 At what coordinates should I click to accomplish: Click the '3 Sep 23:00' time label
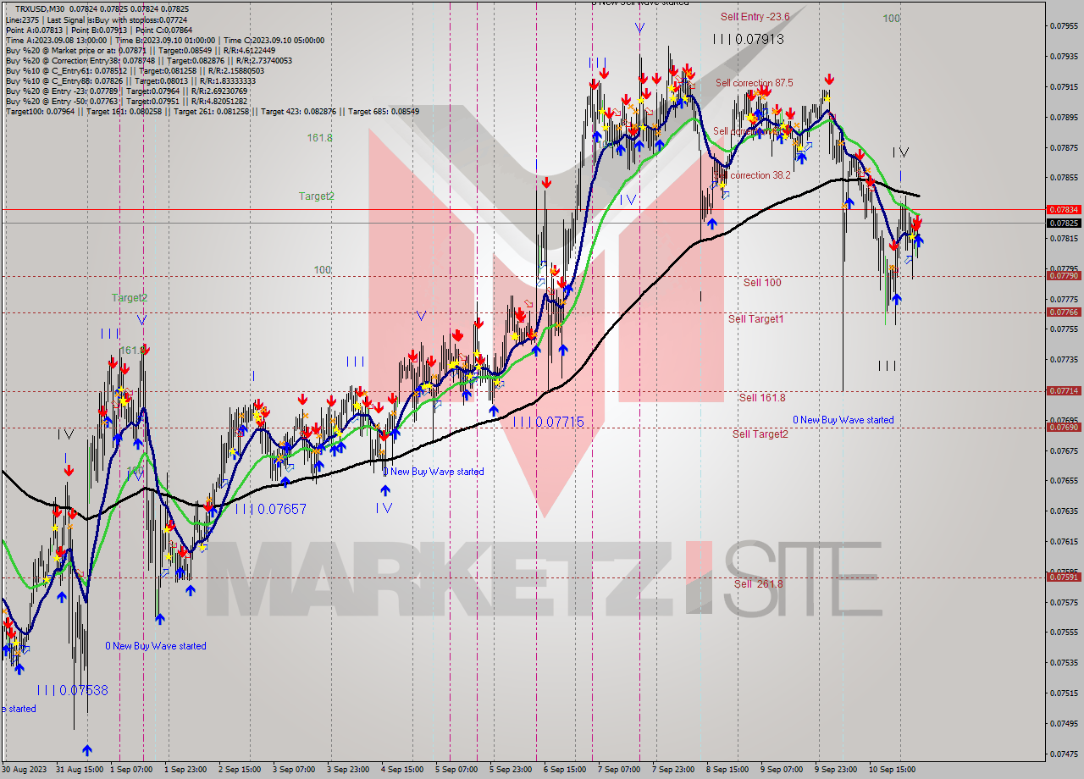pyautogui.click(x=348, y=770)
